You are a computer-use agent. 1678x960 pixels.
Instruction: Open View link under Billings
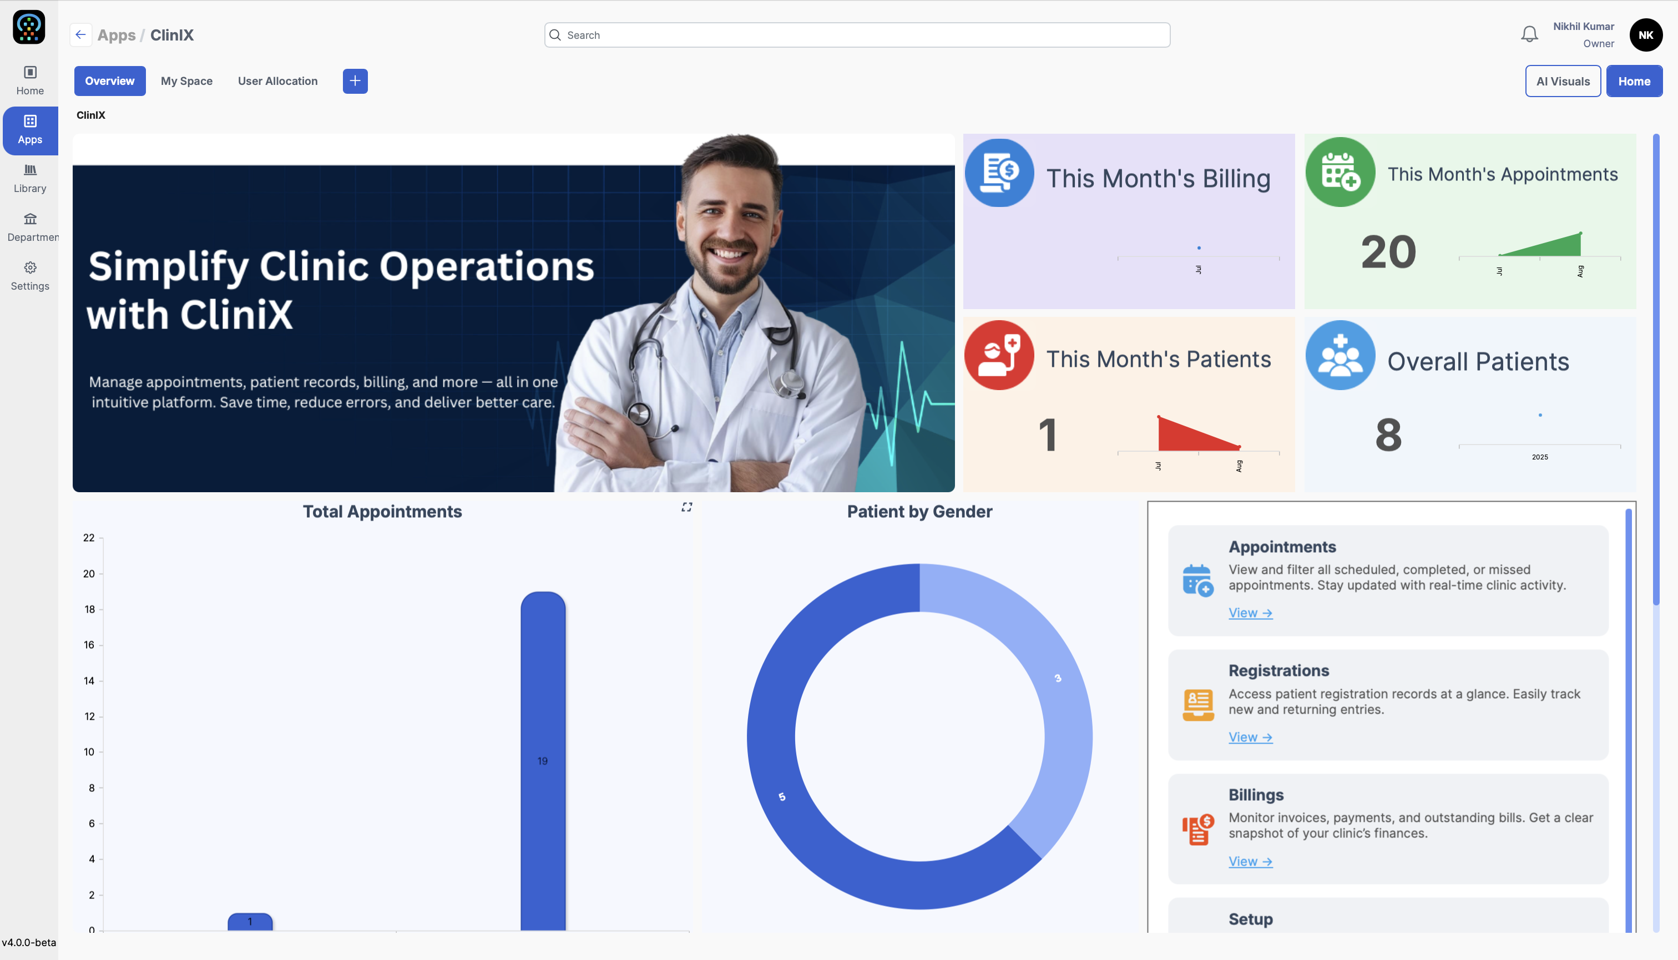tap(1250, 861)
